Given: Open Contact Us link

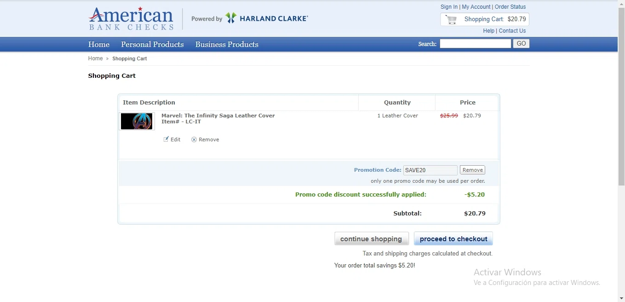Looking at the screenshot, I should [x=512, y=31].
